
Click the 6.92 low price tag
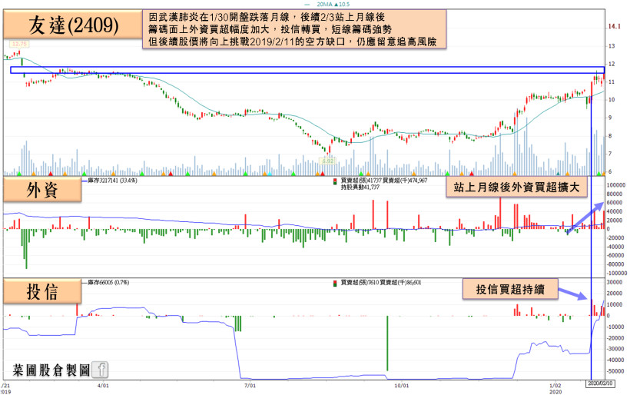[327, 161]
